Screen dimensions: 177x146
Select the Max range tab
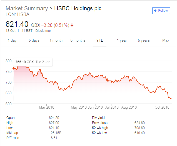coord(166,40)
